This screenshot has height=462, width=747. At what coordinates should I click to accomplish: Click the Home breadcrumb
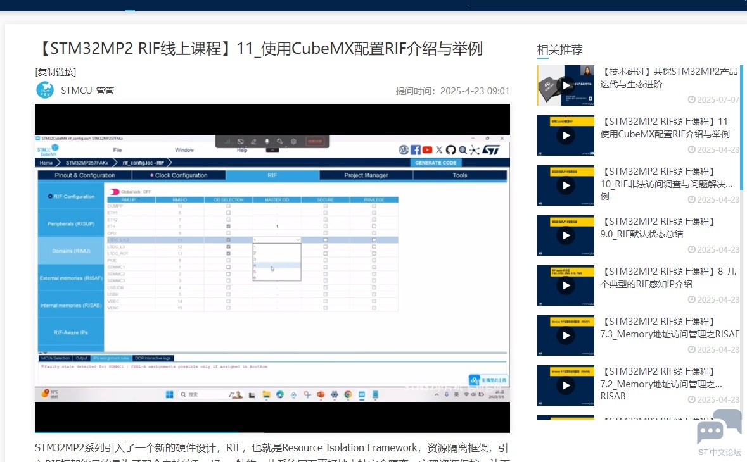(46, 163)
